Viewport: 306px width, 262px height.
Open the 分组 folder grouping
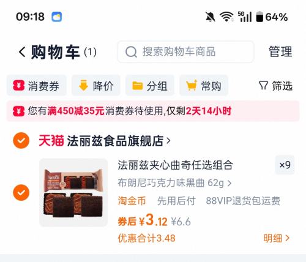coord(150,86)
